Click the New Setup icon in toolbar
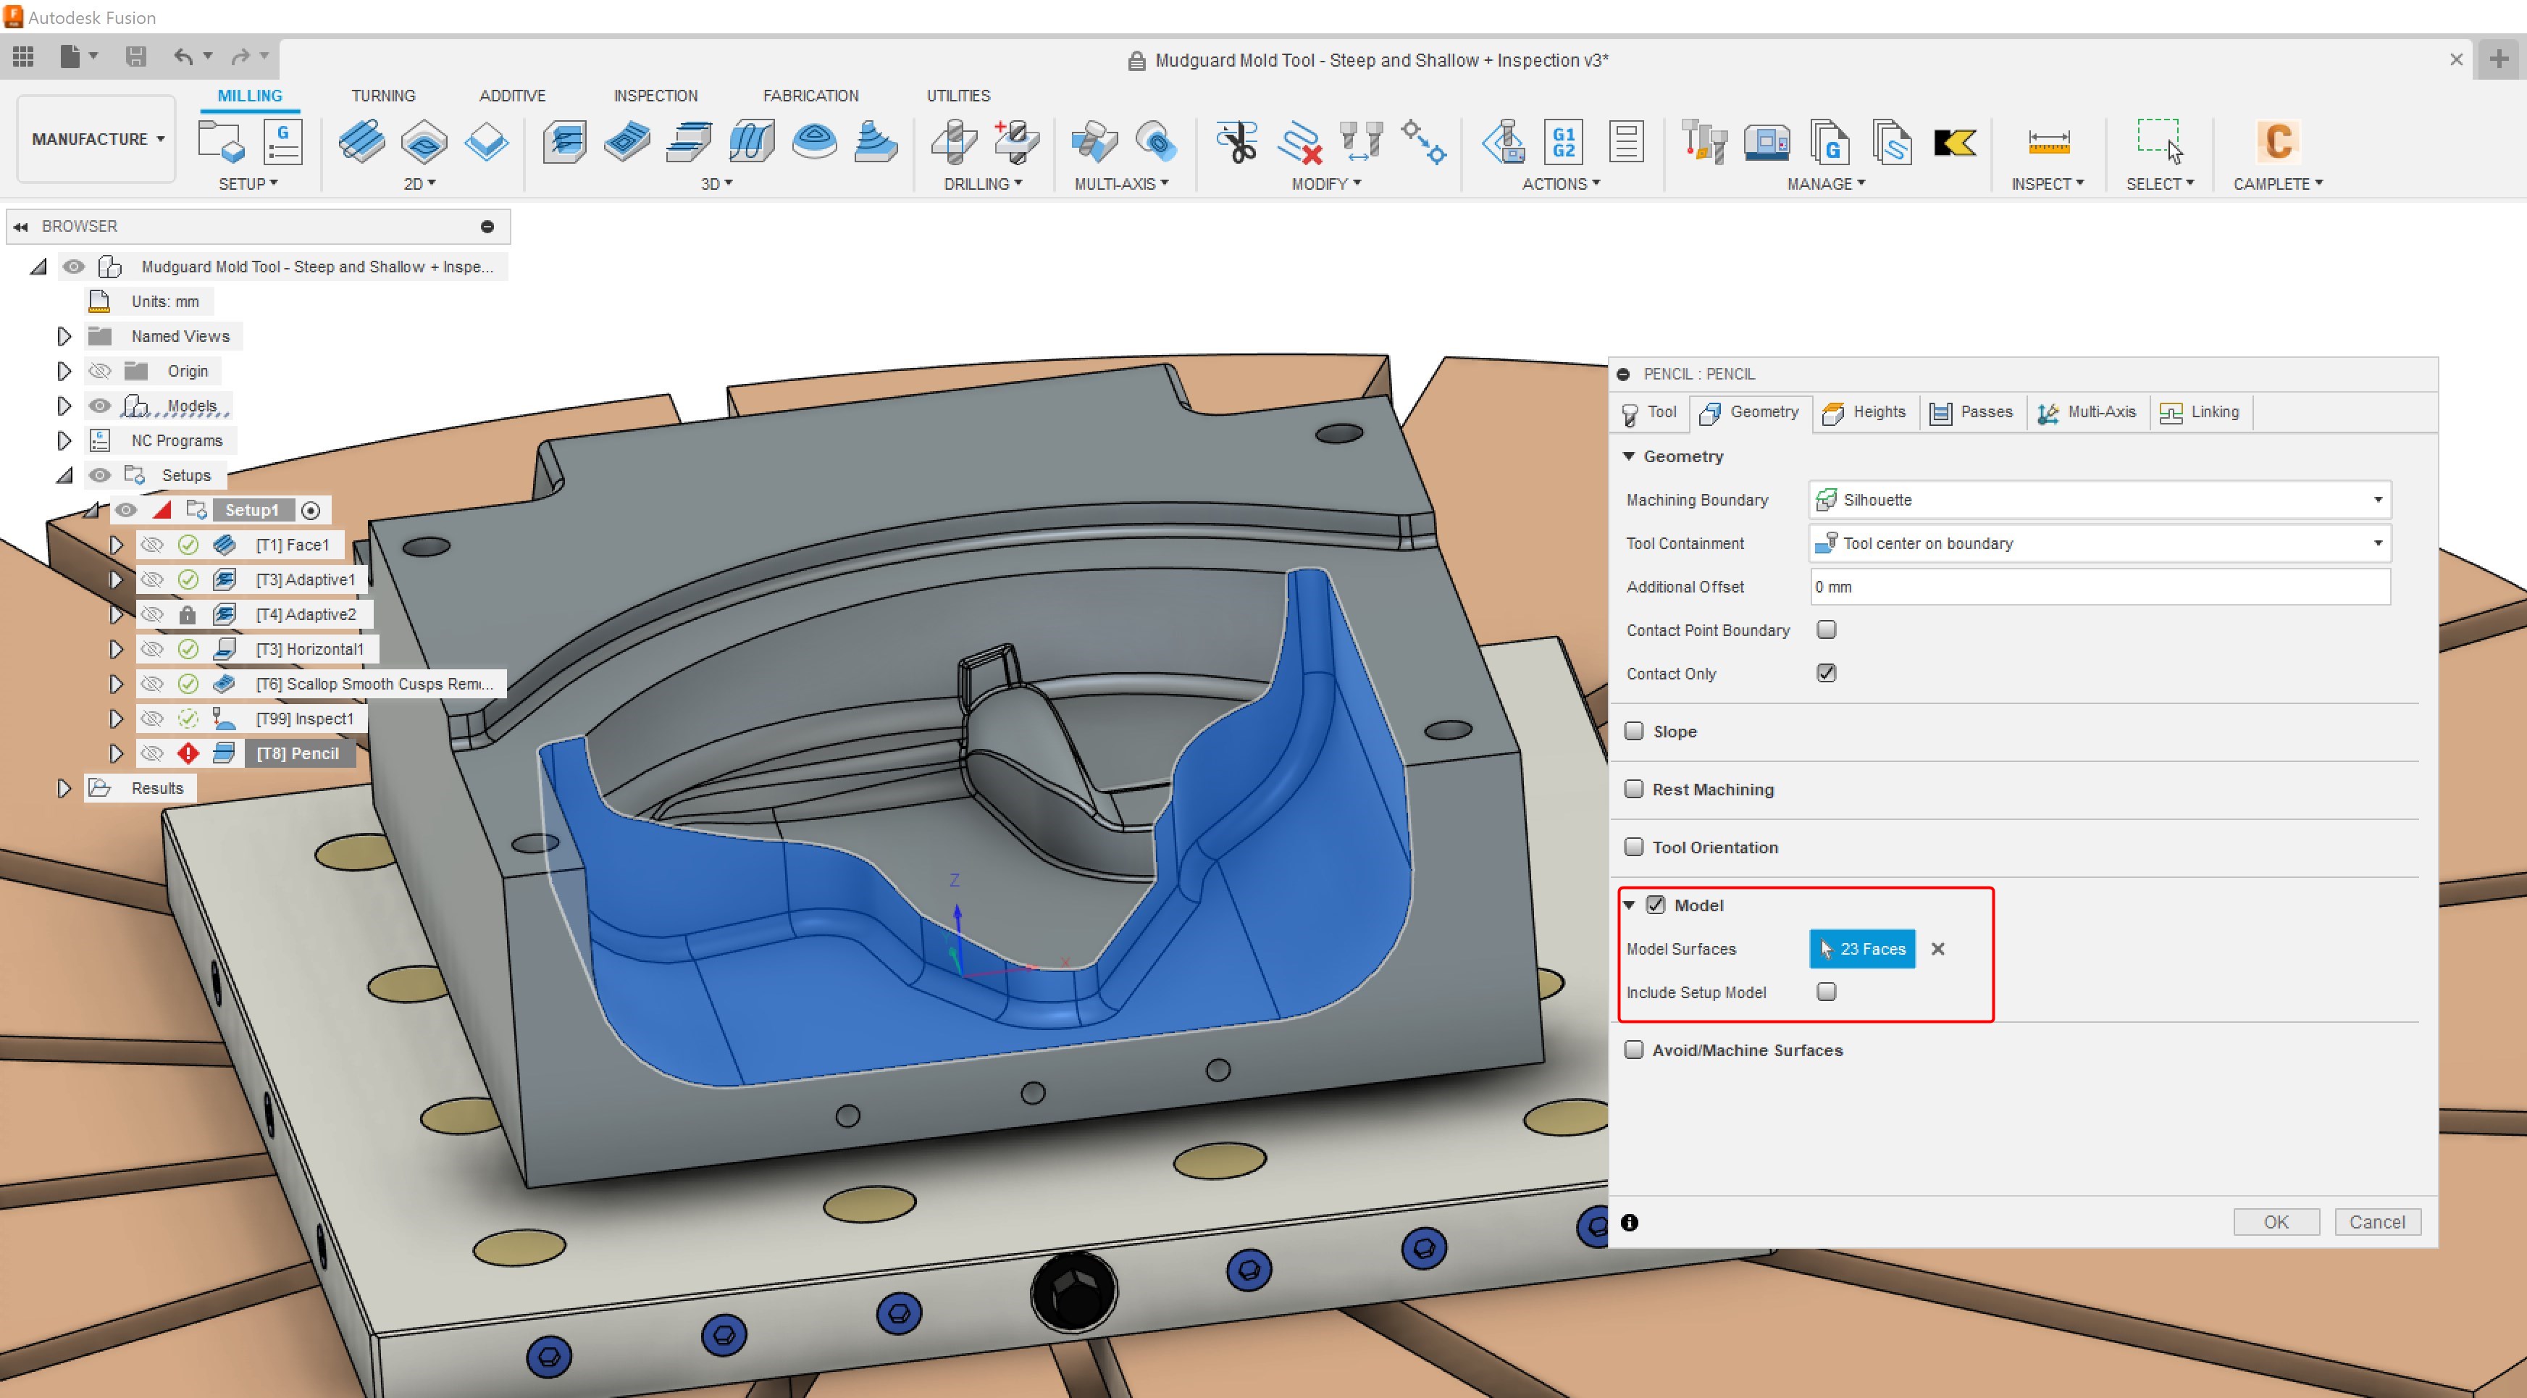Viewport: 2527px width, 1398px height. pyautogui.click(x=221, y=142)
